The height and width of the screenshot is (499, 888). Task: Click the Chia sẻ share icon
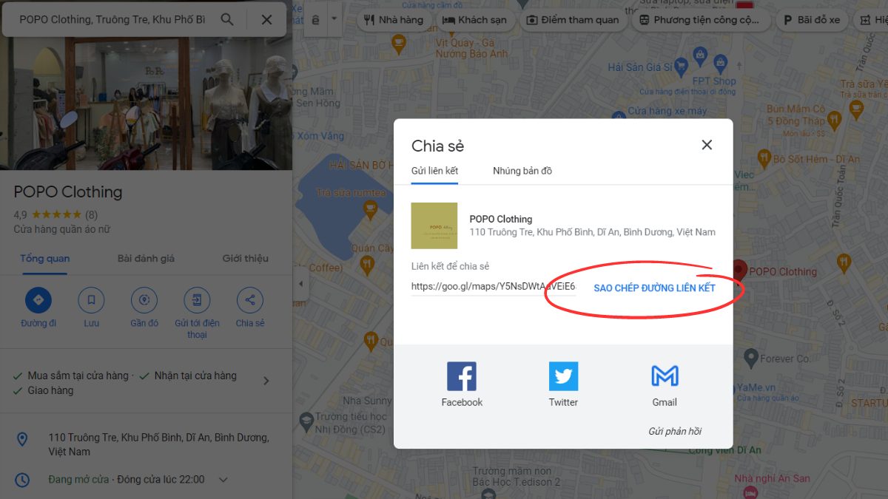(250, 300)
